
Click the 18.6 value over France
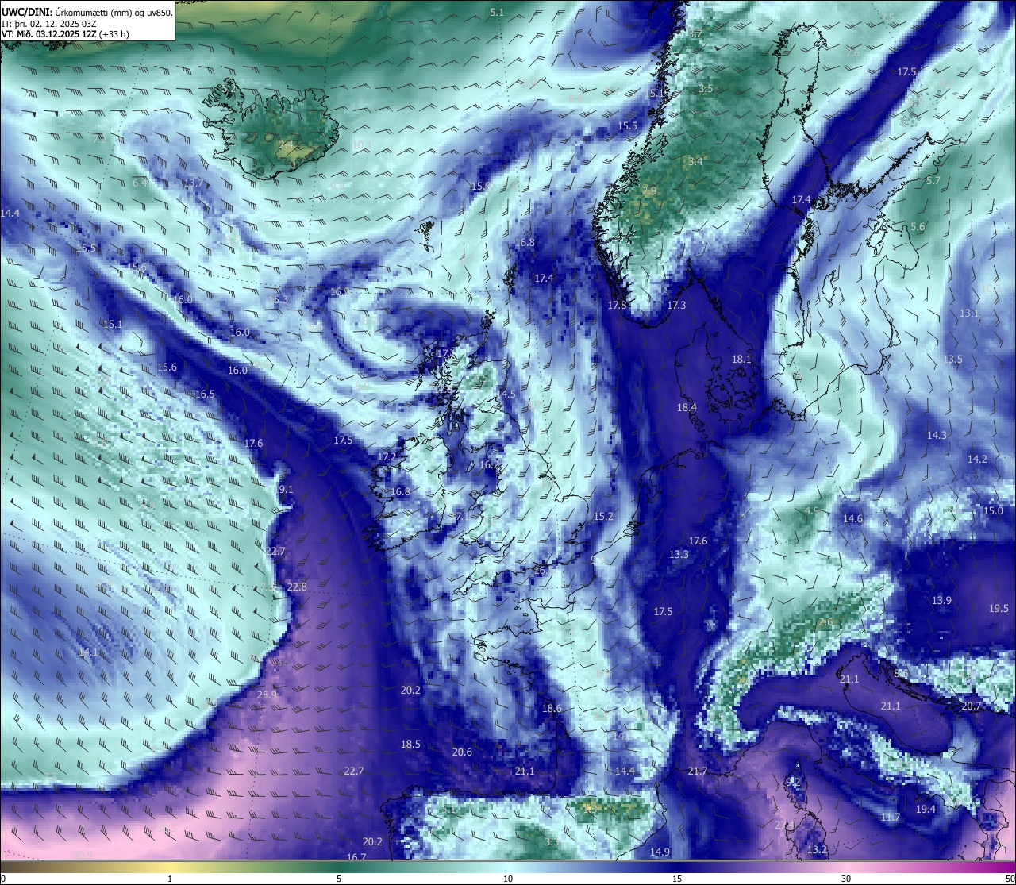[x=552, y=708]
